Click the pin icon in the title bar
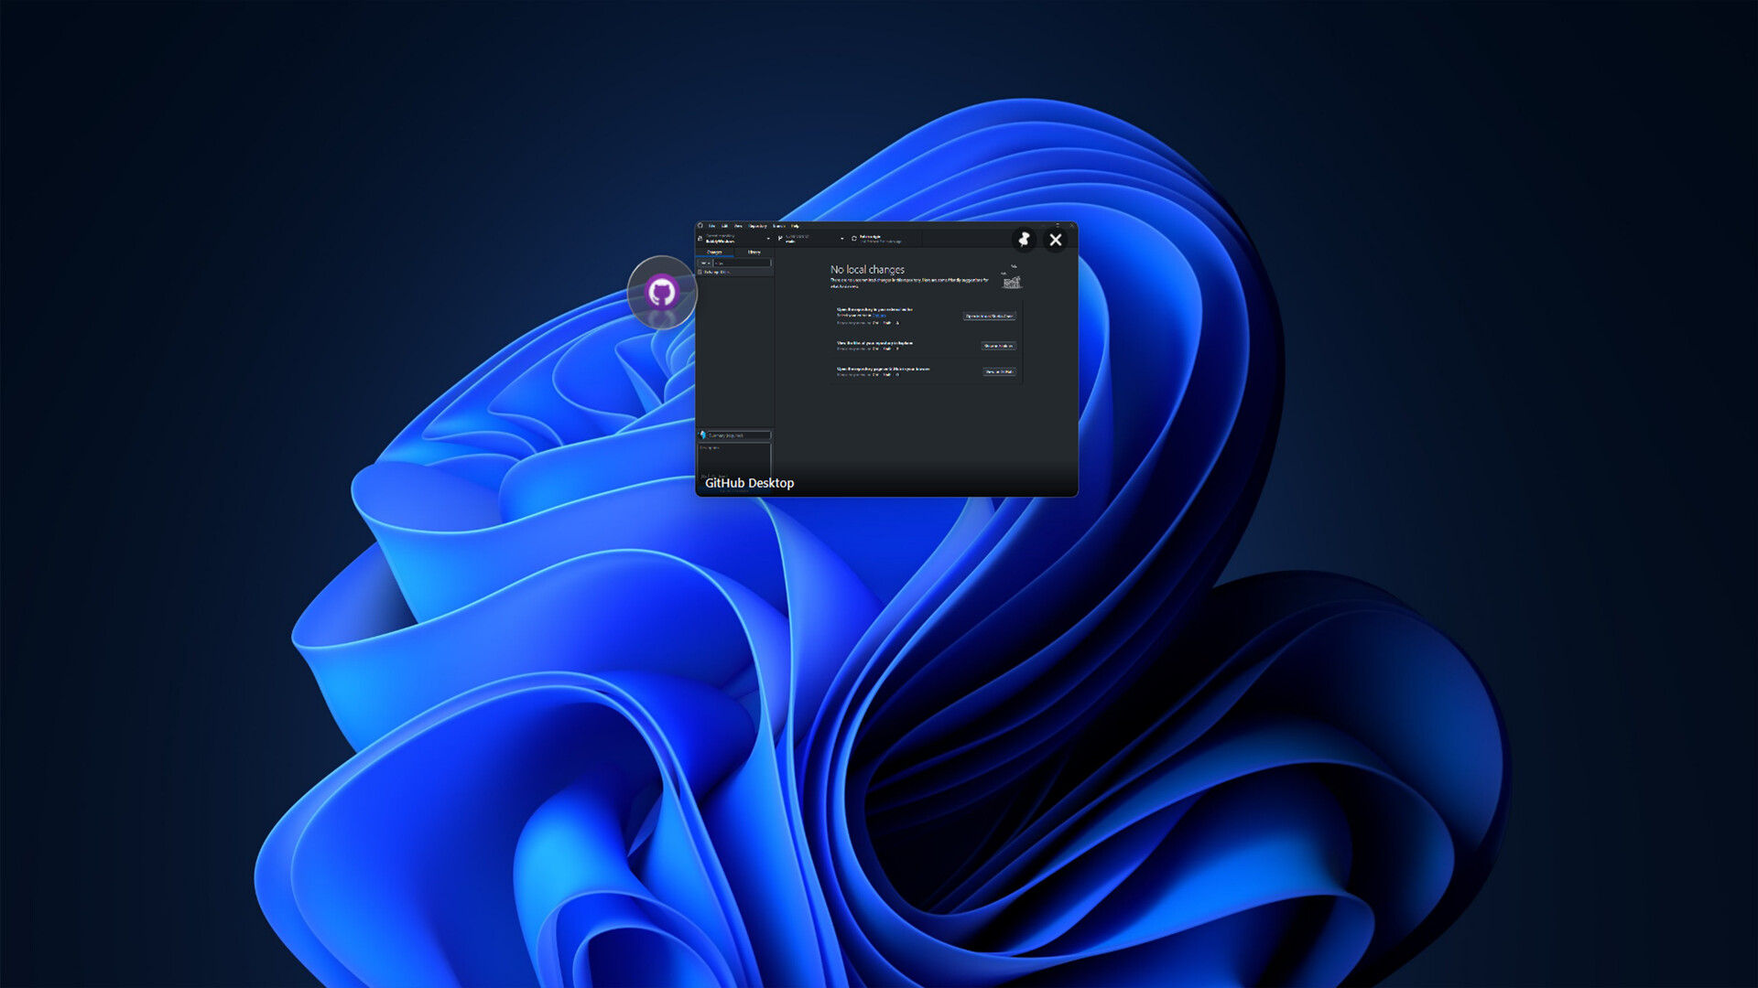Screen dimensions: 1758x988 [x=1025, y=240]
